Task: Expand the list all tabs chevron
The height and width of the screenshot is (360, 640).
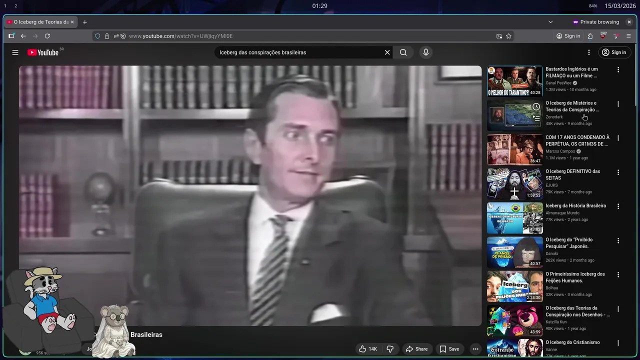Action: [x=550, y=22]
